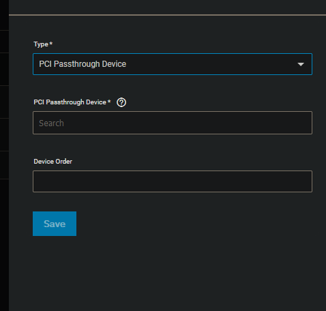
Task: Click empty panel area below the Save button
Action: click(167, 273)
